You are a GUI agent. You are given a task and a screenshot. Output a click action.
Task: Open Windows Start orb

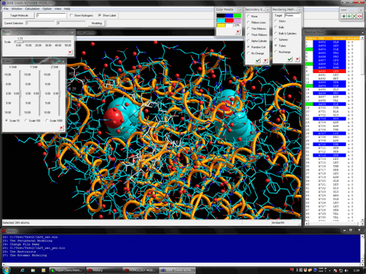6,270
